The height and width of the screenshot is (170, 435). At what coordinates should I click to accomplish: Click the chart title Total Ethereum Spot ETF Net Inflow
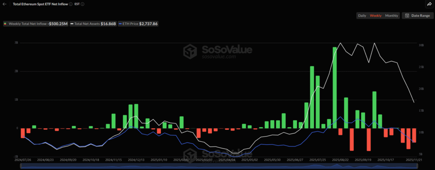pos(40,4)
